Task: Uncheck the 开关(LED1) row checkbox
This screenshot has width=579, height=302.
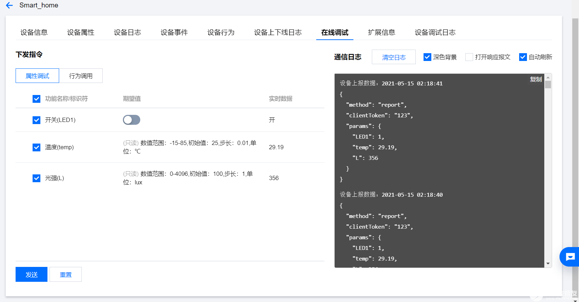Action: 36,120
